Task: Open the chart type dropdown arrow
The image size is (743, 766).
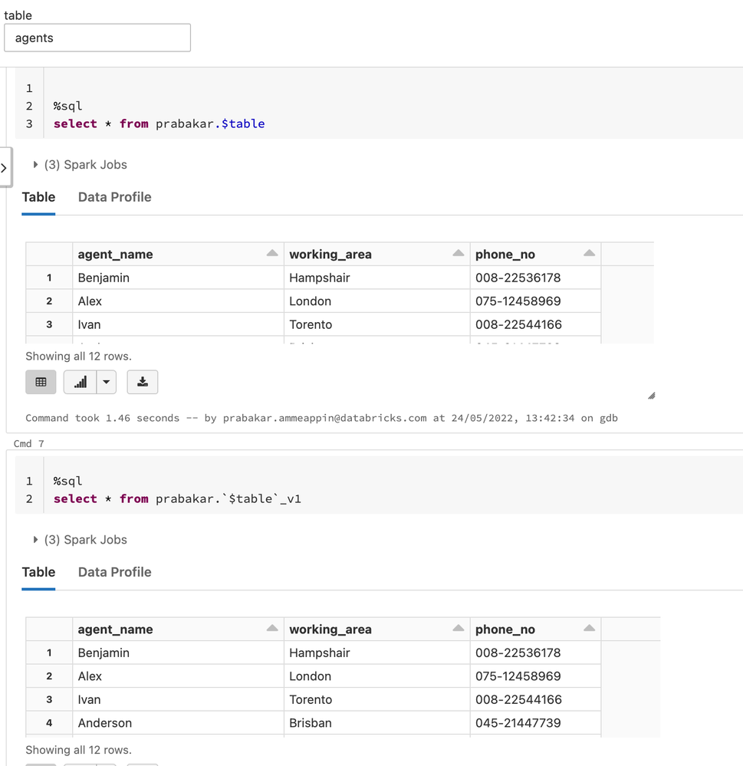Action: [107, 382]
